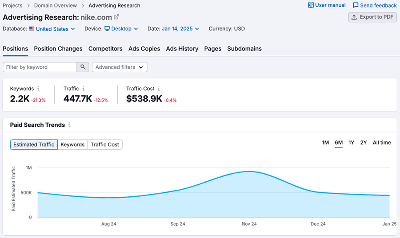
Task: Select the Keywords chart toggle
Action: [72, 144]
